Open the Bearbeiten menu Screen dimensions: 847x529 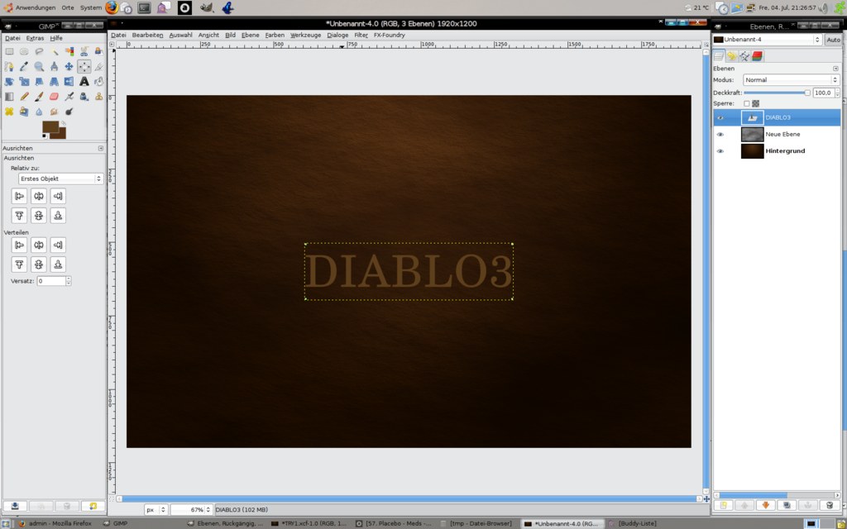click(147, 35)
